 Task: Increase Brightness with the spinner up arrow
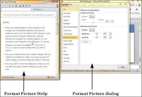pos(110,33)
